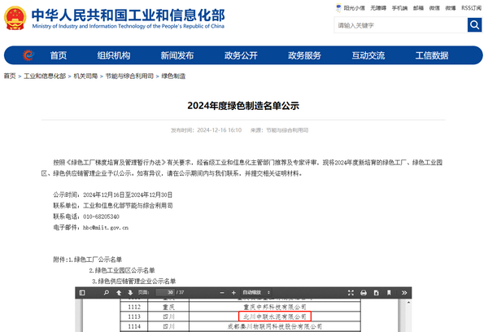Print the PDF document
Image resolution: width=488 pixels, height=332 pixels.
(x=365, y=292)
